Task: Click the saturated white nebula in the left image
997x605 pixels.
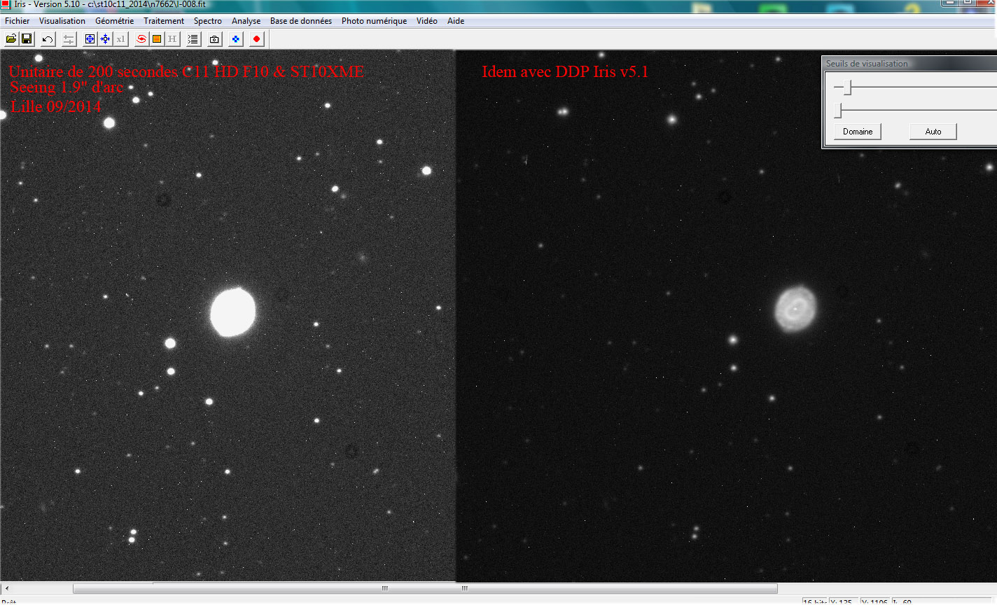Action: coord(232,312)
